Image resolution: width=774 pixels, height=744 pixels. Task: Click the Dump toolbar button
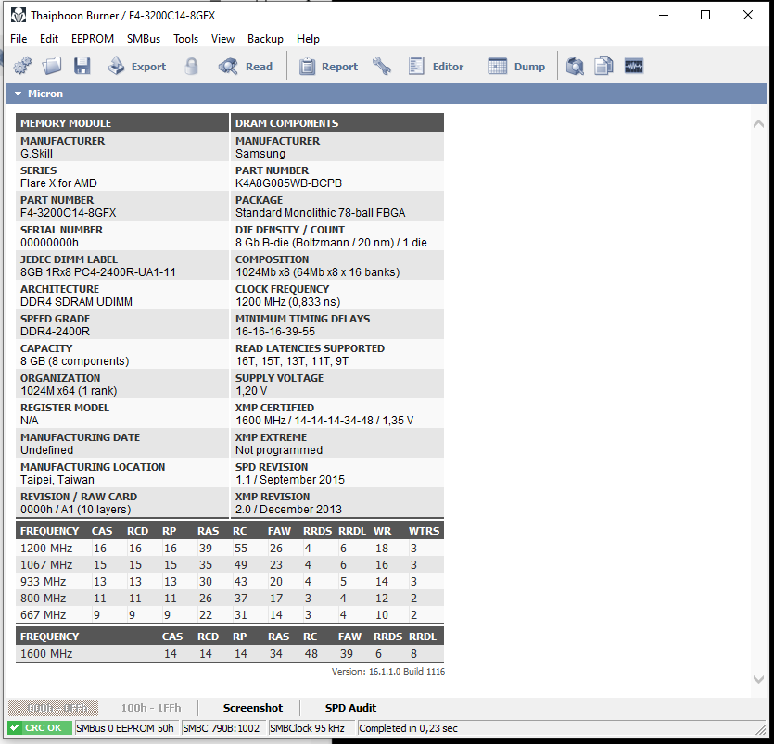(516, 66)
